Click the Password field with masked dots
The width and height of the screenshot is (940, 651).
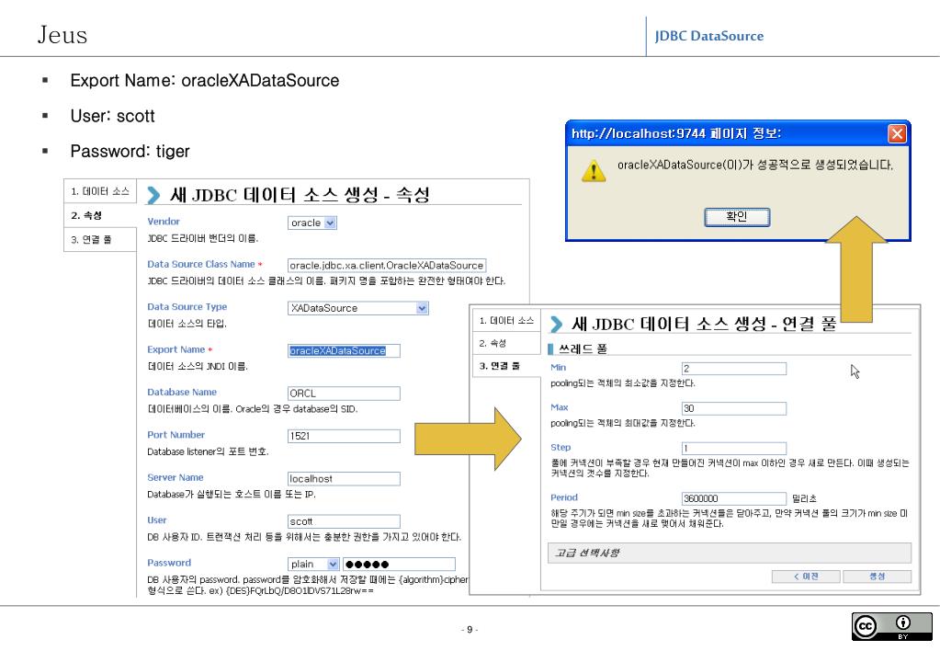click(x=399, y=564)
